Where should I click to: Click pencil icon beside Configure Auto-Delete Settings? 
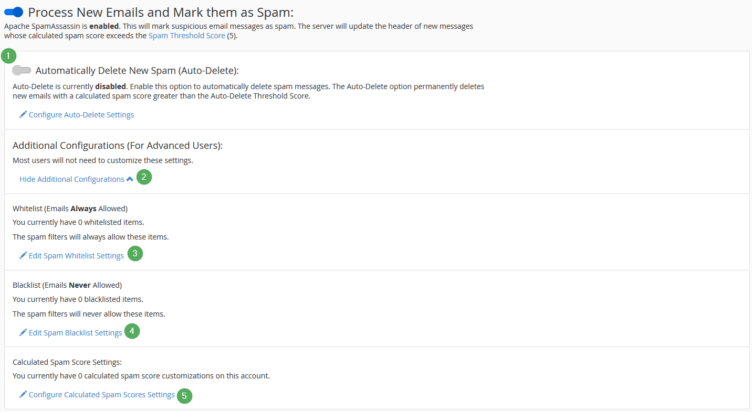23,114
